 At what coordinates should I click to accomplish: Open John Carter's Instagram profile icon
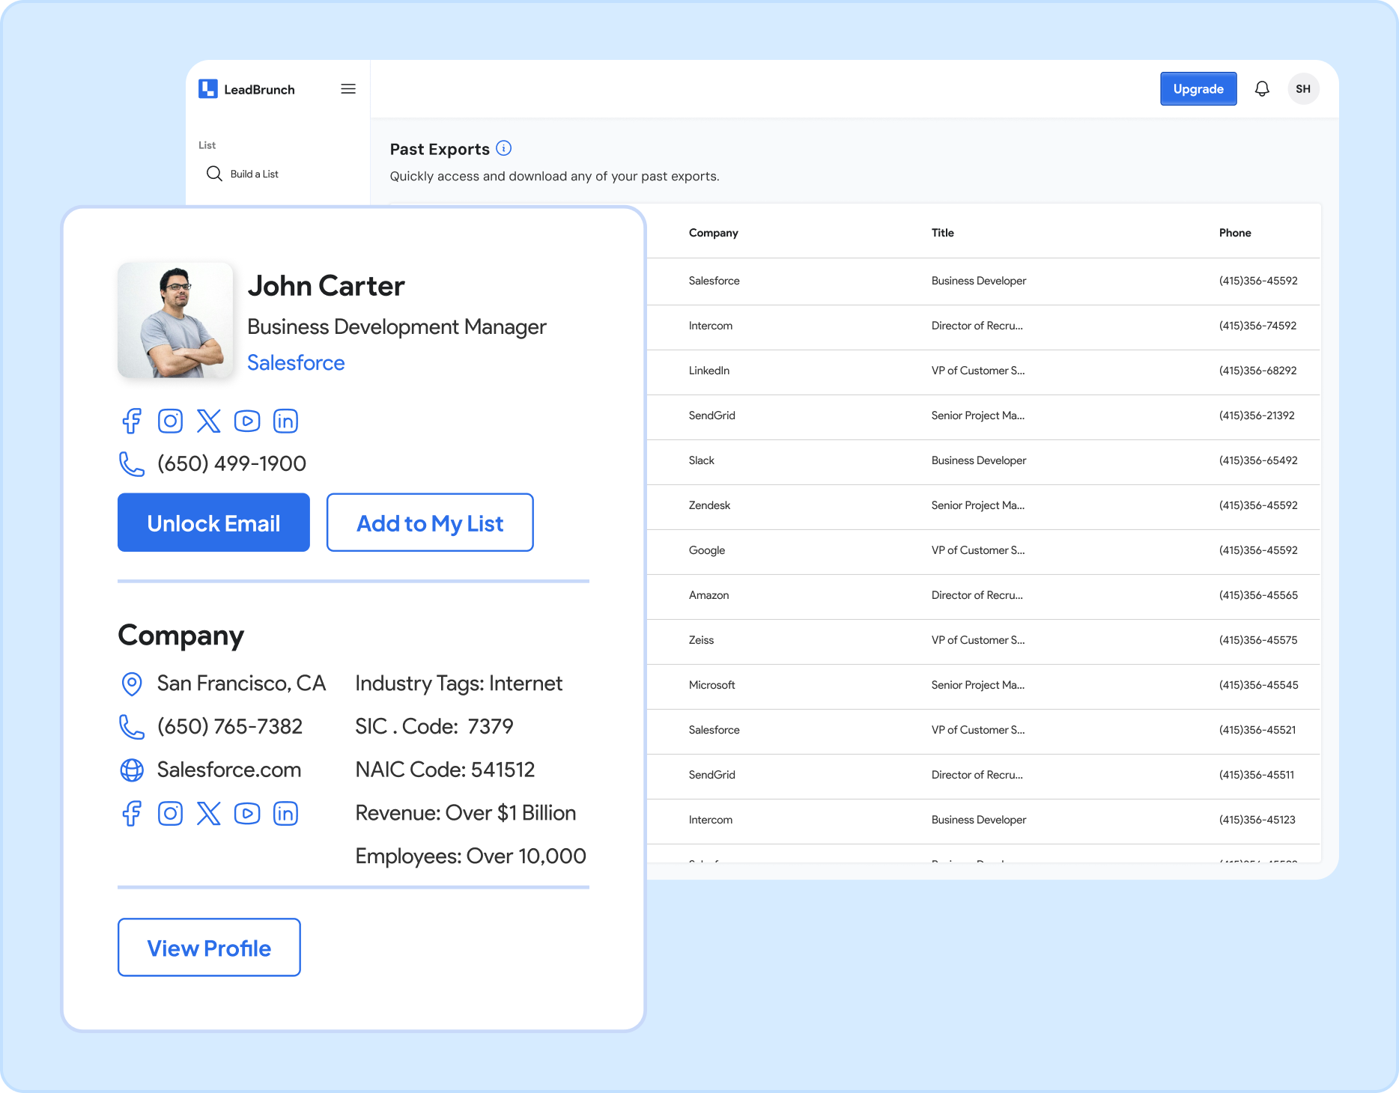pos(170,421)
